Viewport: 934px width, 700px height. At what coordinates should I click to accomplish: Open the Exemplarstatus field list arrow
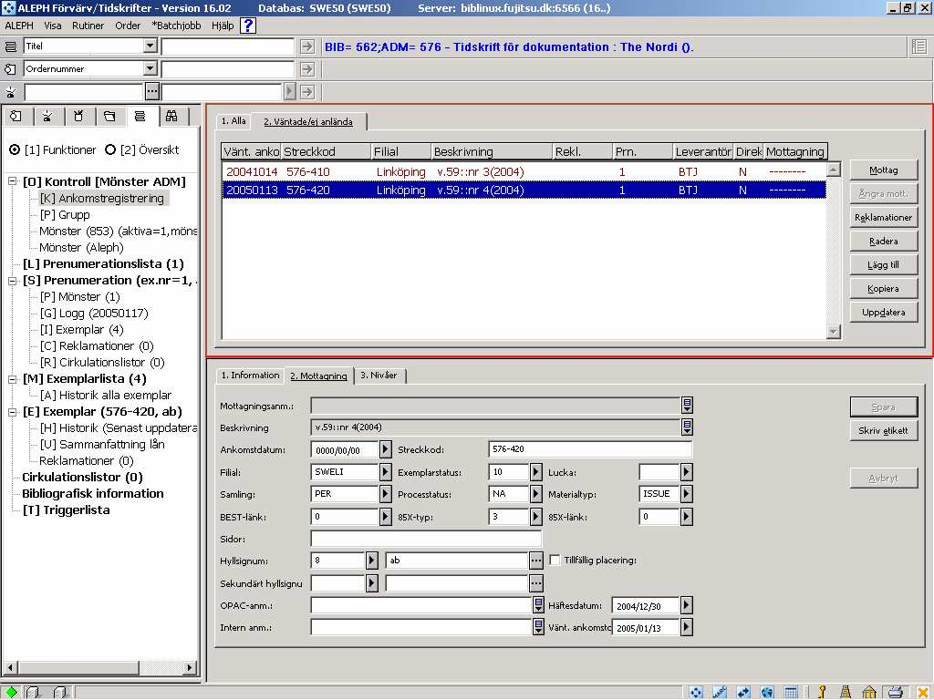[536, 472]
